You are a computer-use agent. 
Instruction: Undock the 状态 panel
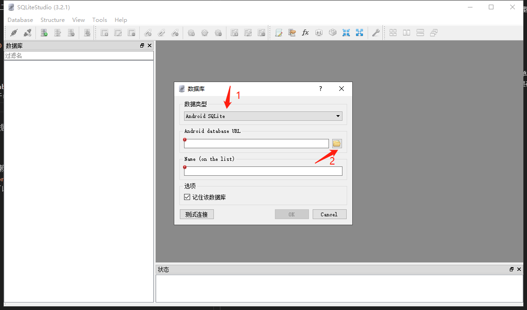(x=512, y=269)
